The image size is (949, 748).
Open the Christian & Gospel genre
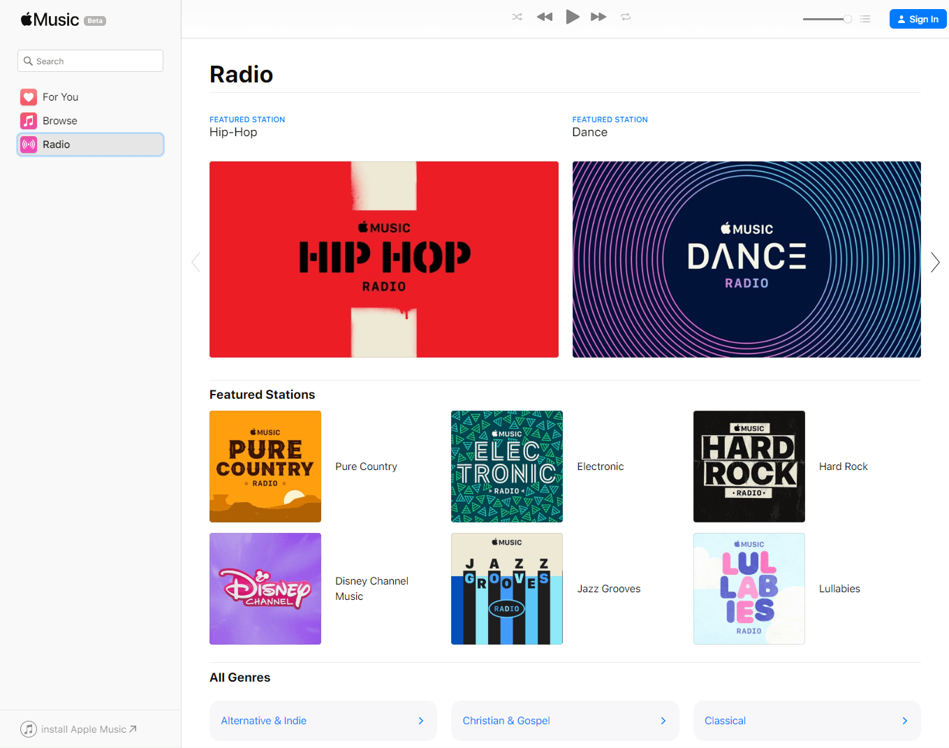(565, 721)
